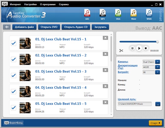The image size is (165, 128).
Task: Open the Справка menu
Action: click(64, 5)
